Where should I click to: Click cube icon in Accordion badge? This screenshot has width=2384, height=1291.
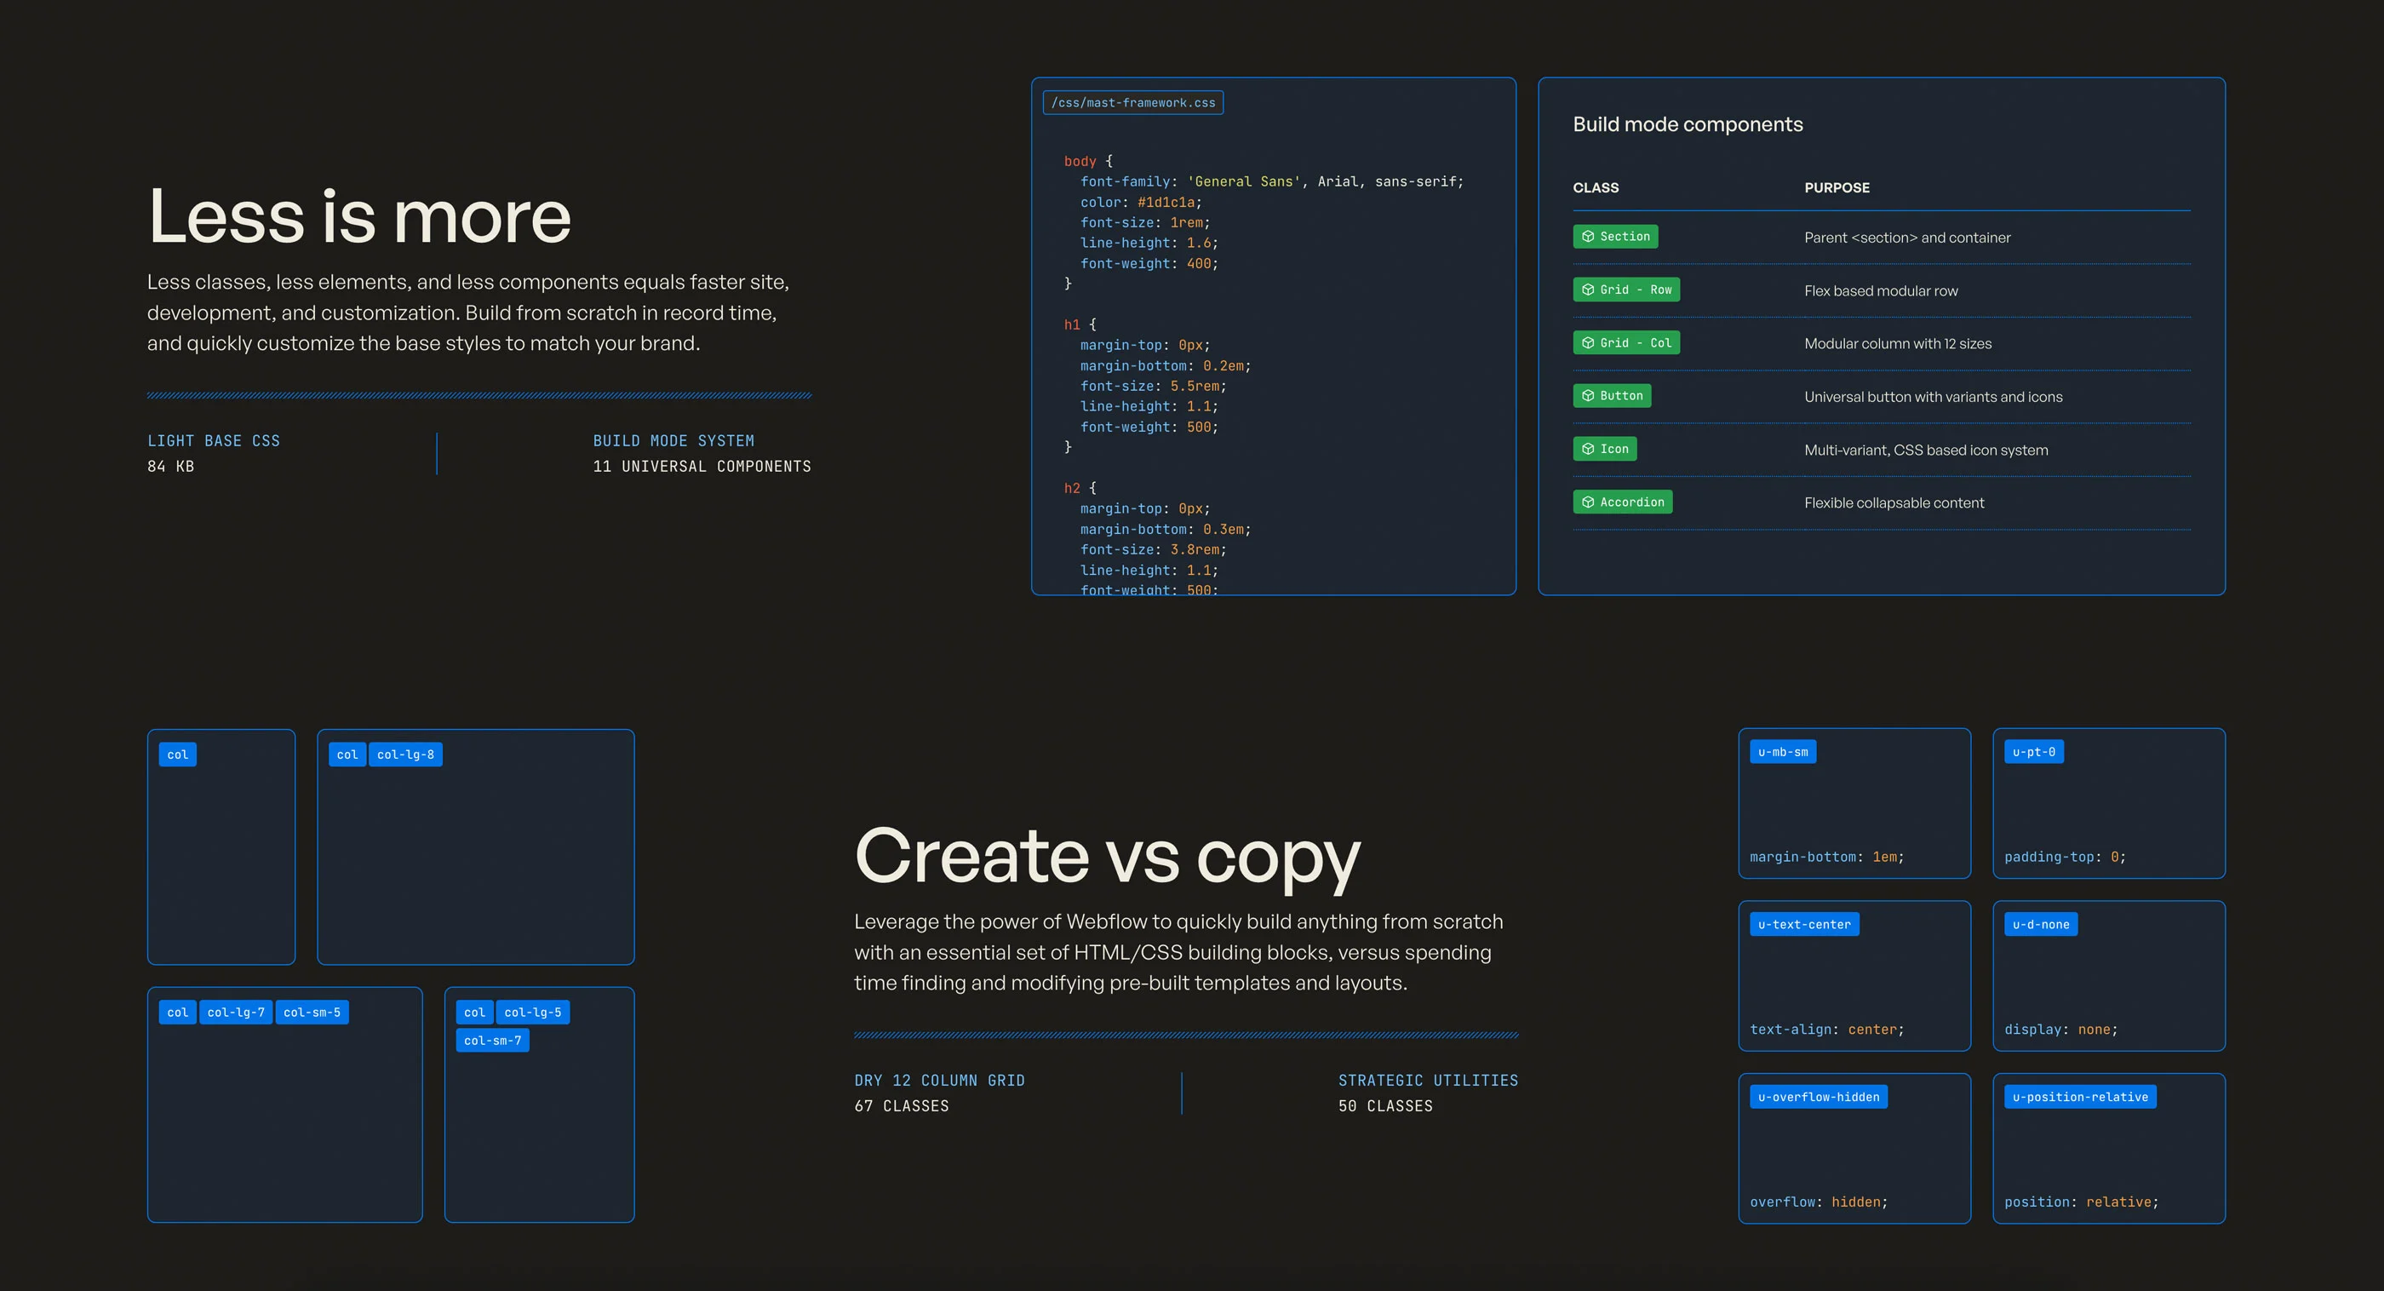(1588, 502)
